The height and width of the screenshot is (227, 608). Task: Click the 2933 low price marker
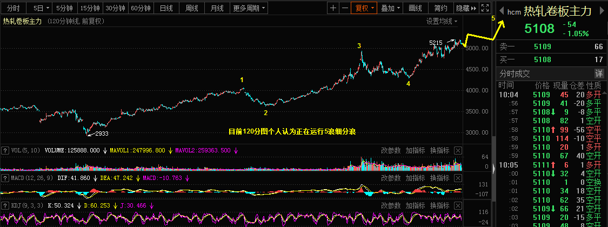[102, 133]
